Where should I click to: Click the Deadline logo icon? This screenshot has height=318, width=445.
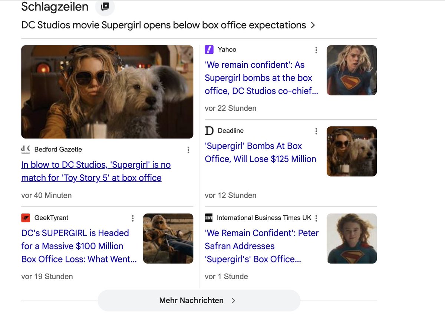209,131
